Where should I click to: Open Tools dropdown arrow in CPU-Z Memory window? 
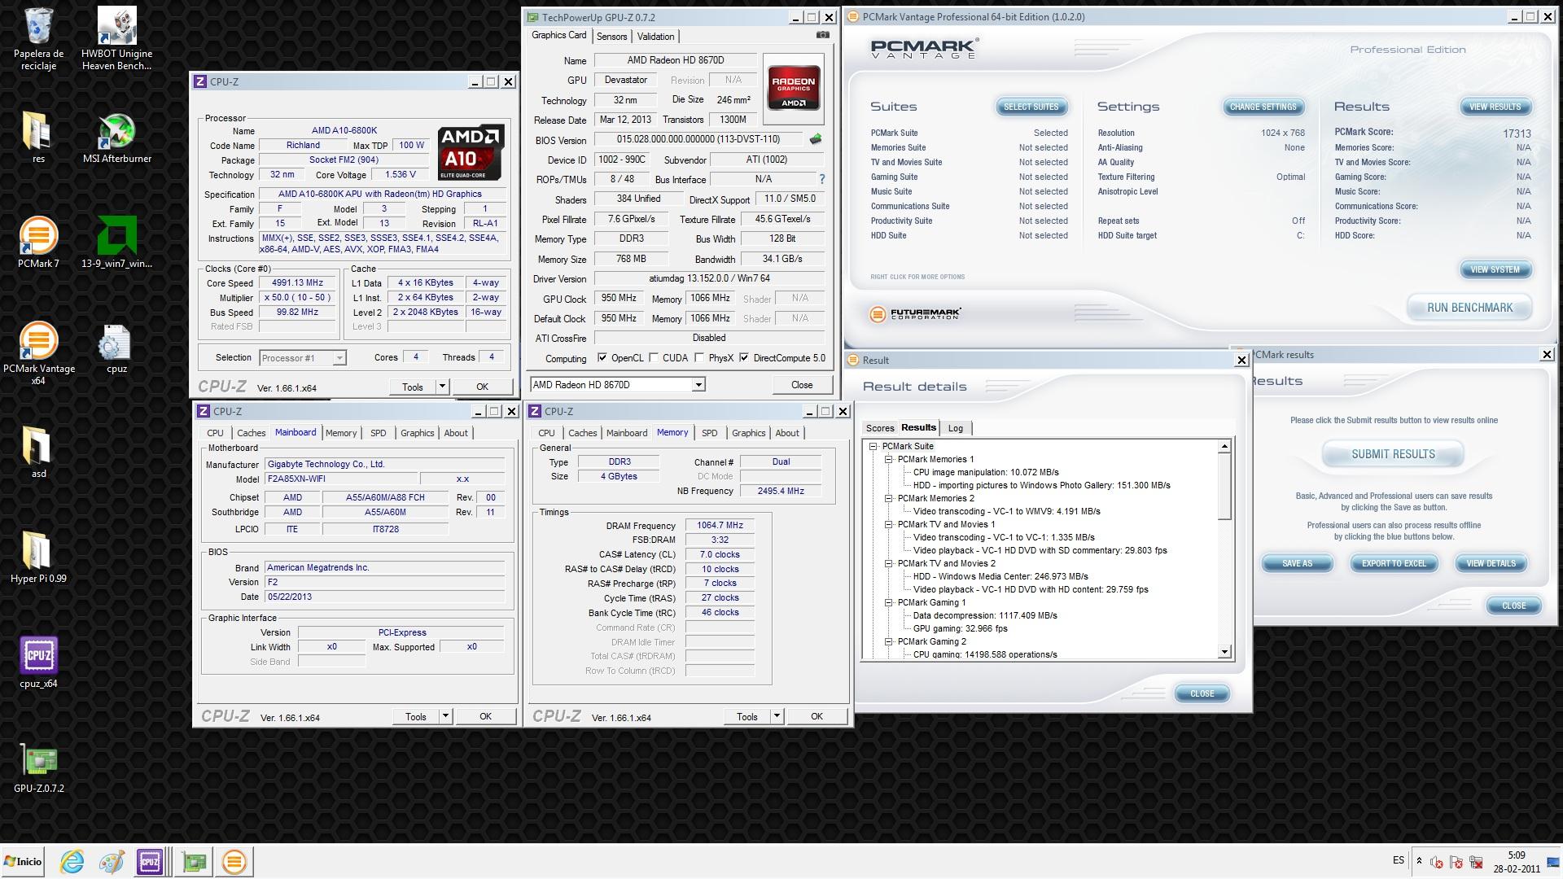pos(777,716)
